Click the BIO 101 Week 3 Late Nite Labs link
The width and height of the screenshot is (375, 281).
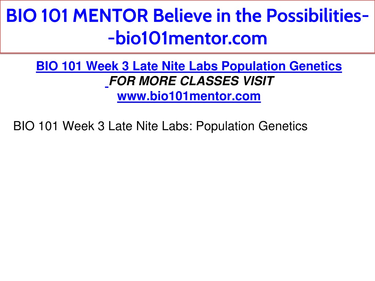click(x=189, y=66)
